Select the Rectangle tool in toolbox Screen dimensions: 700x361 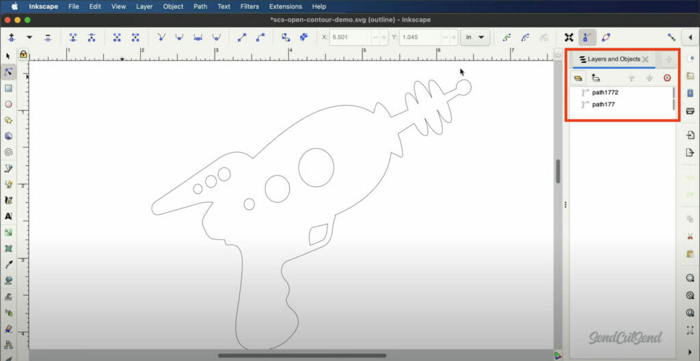(8, 88)
